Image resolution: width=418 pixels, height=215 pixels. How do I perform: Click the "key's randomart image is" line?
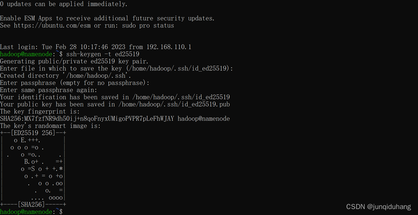[50, 126]
